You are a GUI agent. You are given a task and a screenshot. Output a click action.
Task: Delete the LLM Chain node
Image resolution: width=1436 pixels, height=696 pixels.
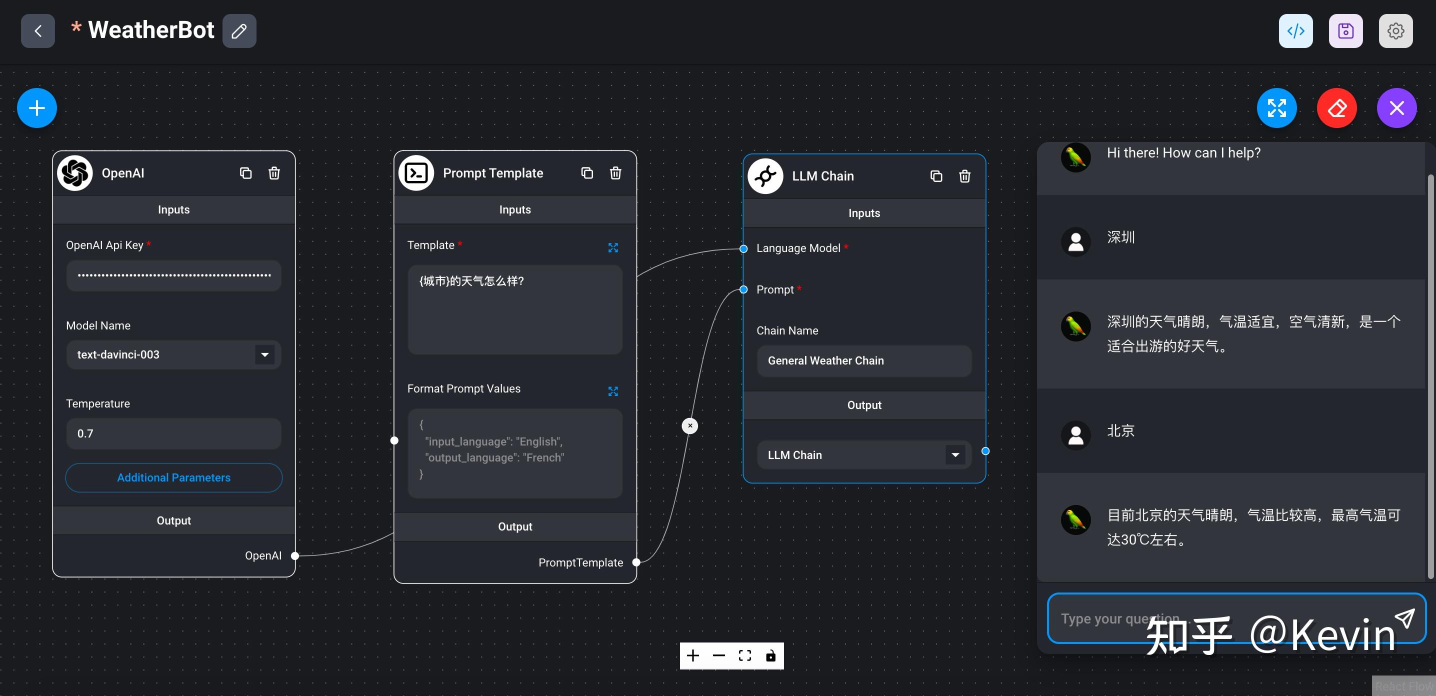964,176
